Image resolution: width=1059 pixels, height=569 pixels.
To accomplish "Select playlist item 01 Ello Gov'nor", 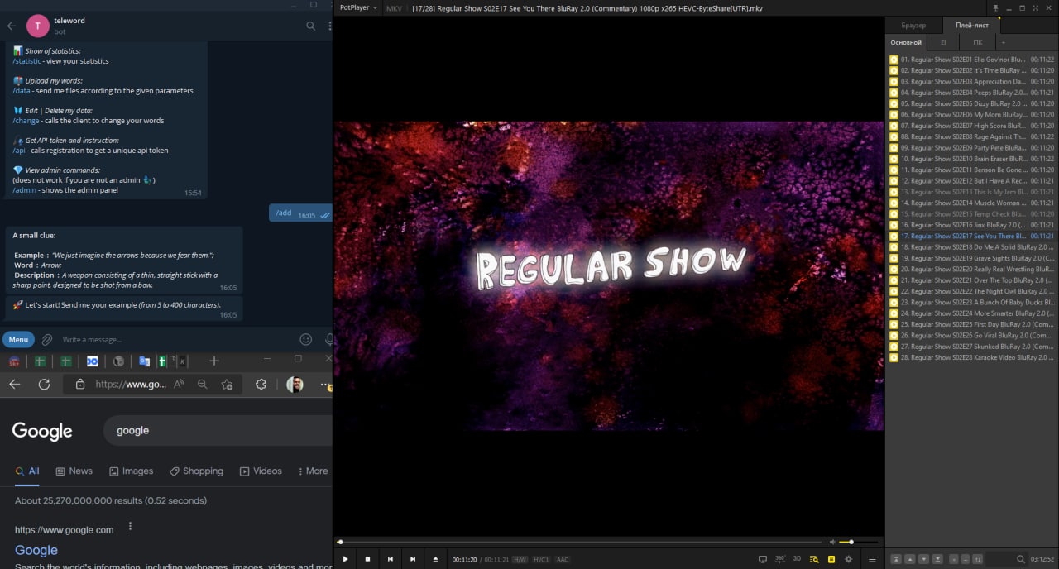I will (x=971, y=60).
